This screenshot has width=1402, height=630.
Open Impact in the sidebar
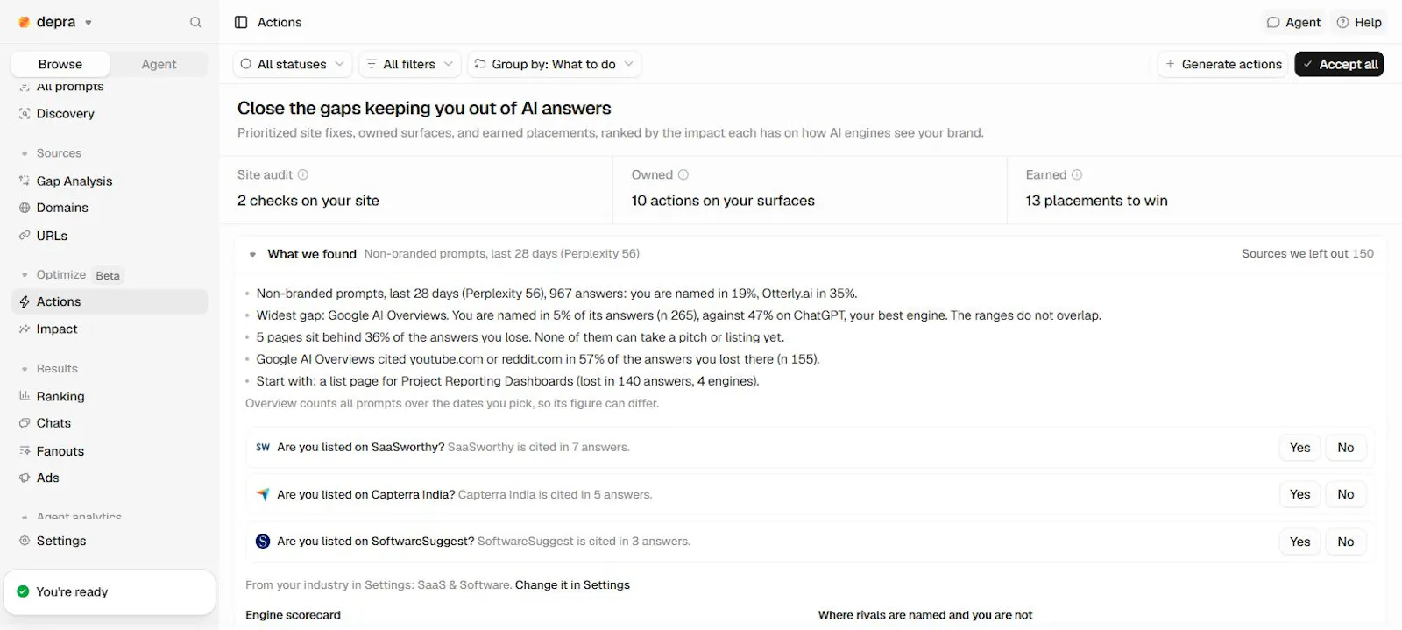pos(110,329)
